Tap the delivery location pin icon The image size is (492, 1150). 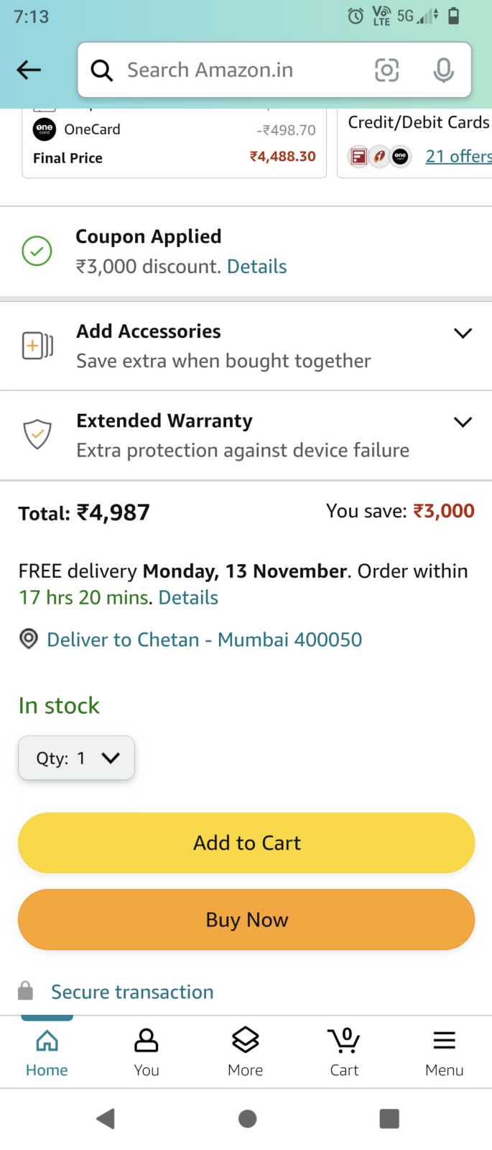coord(29,639)
